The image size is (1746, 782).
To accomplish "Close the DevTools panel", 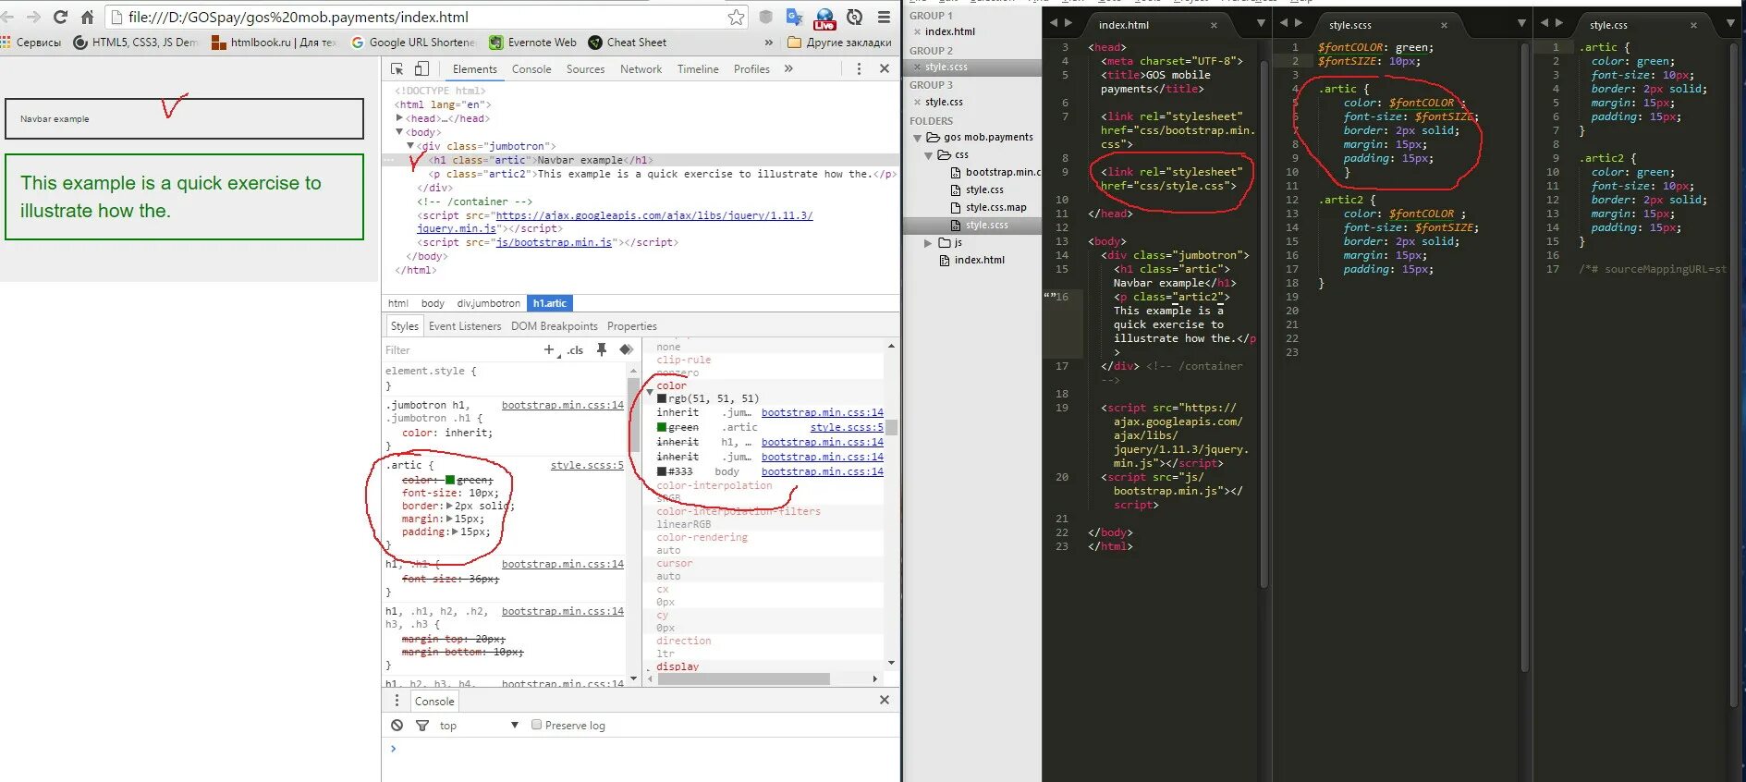I will tap(885, 68).
